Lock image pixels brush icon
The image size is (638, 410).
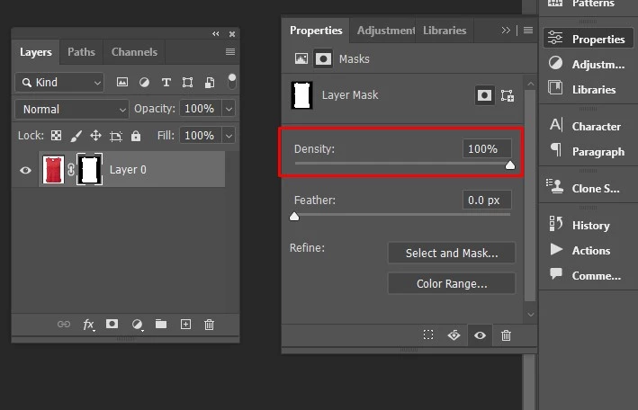click(76, 136)
